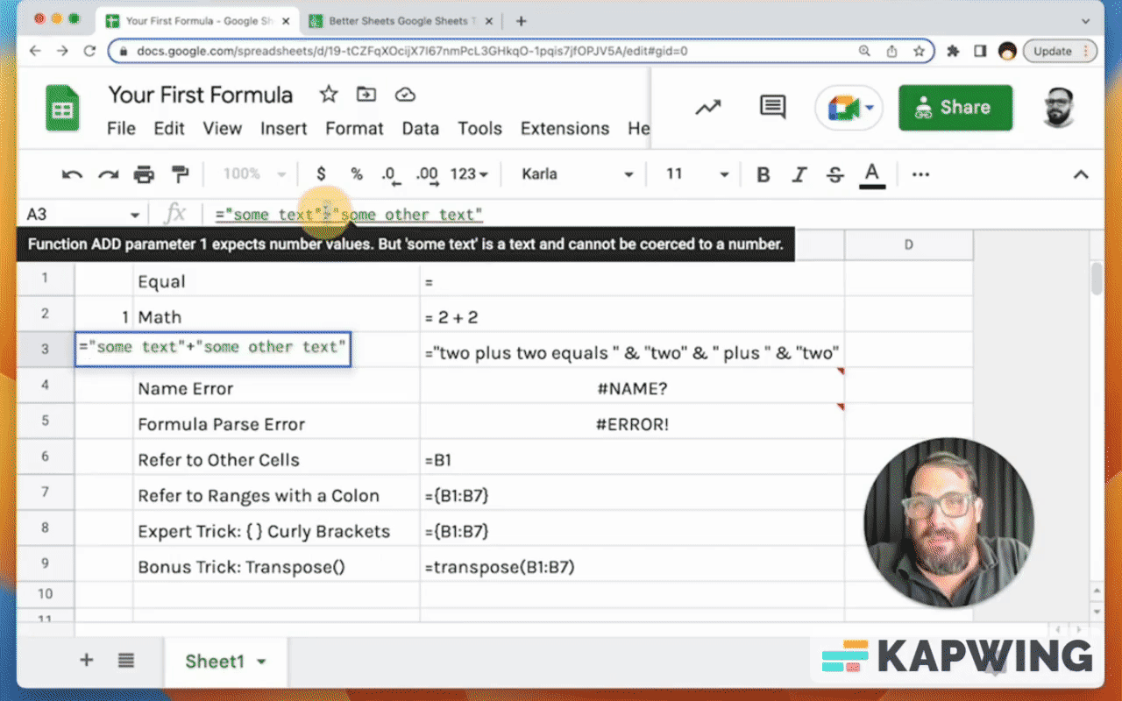
Task: Toggle bold formatting
Action: (x=763, y=174)
